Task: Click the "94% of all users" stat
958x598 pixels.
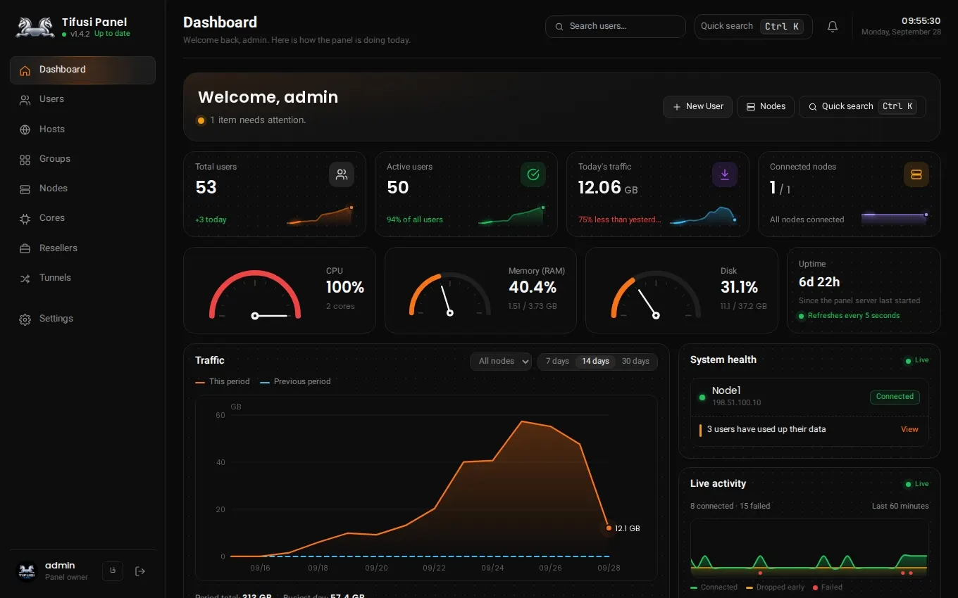Action: 415,220
